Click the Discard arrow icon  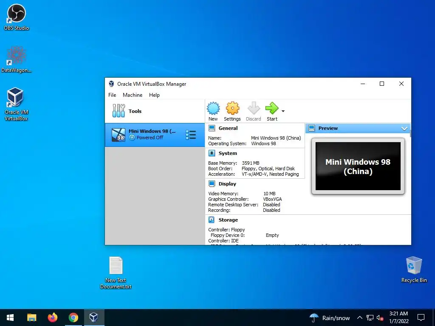tap(254, 108)
